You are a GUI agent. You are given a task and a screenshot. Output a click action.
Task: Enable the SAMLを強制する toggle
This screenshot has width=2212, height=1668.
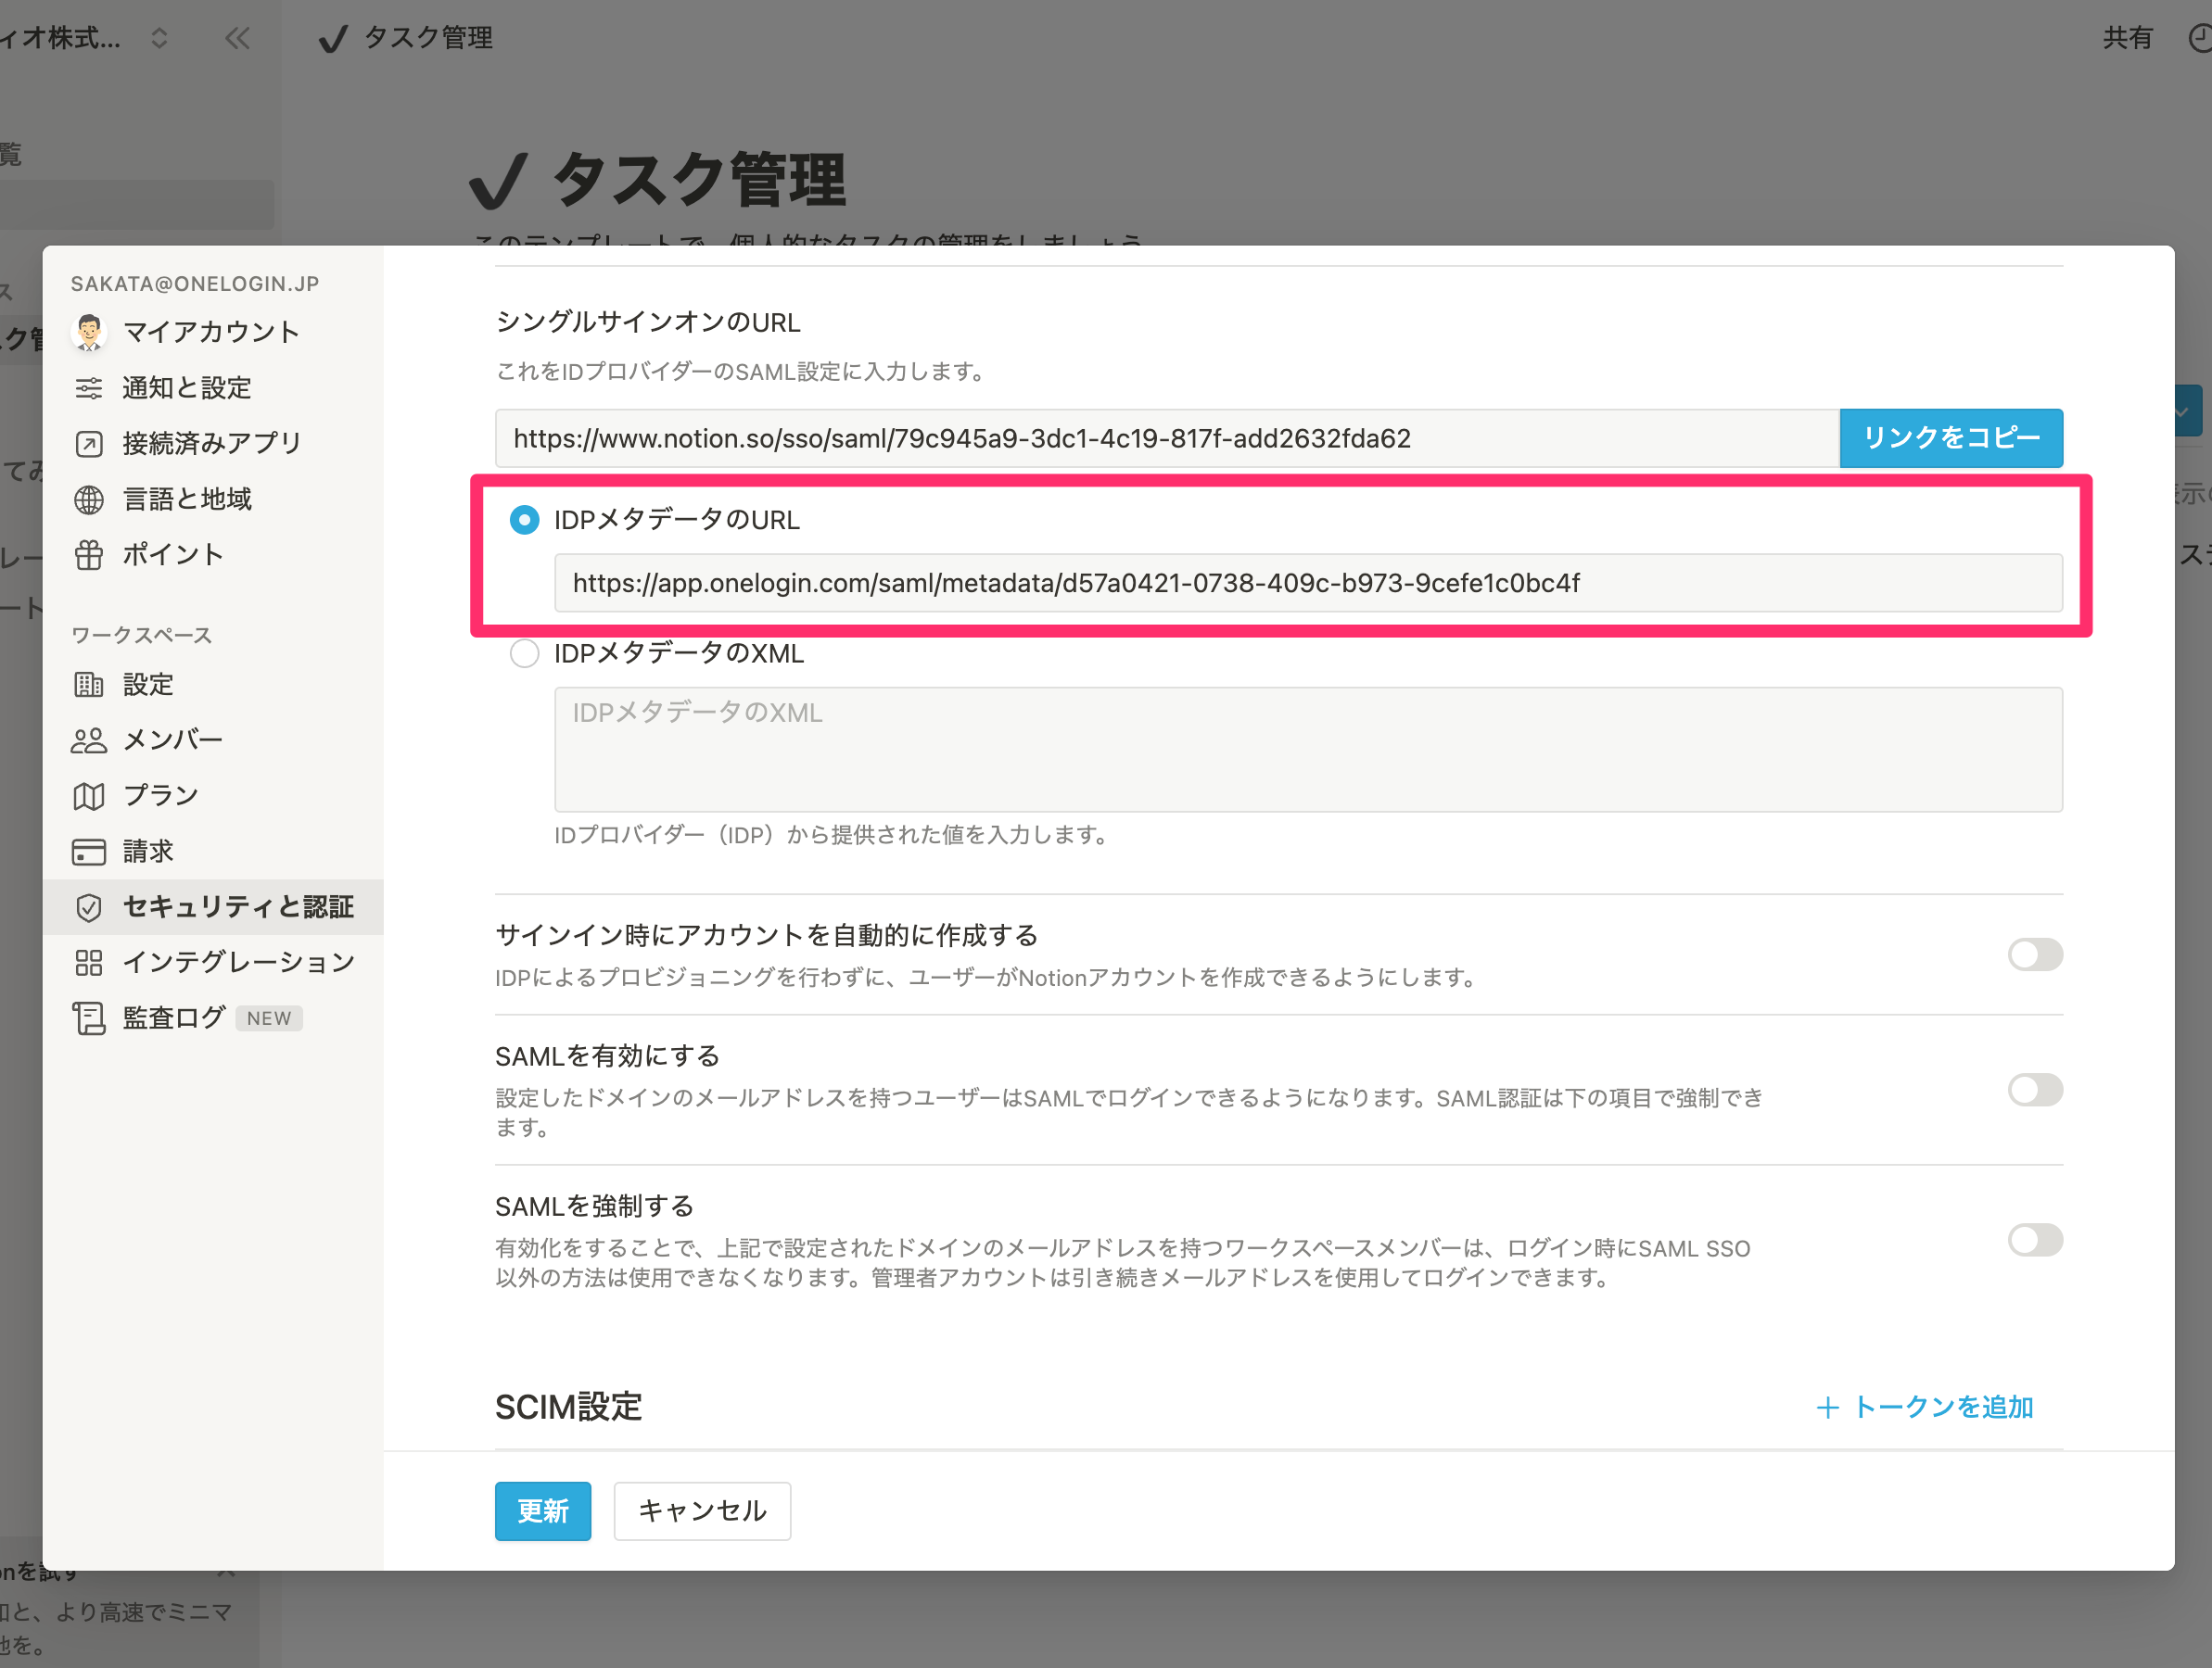pos(2035,1240)
